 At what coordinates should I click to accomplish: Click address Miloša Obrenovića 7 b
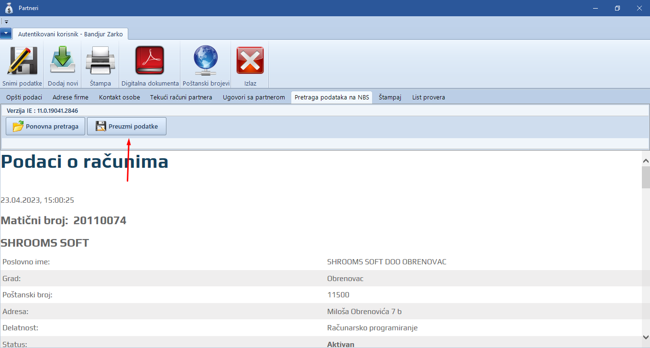tap(364, 312)
